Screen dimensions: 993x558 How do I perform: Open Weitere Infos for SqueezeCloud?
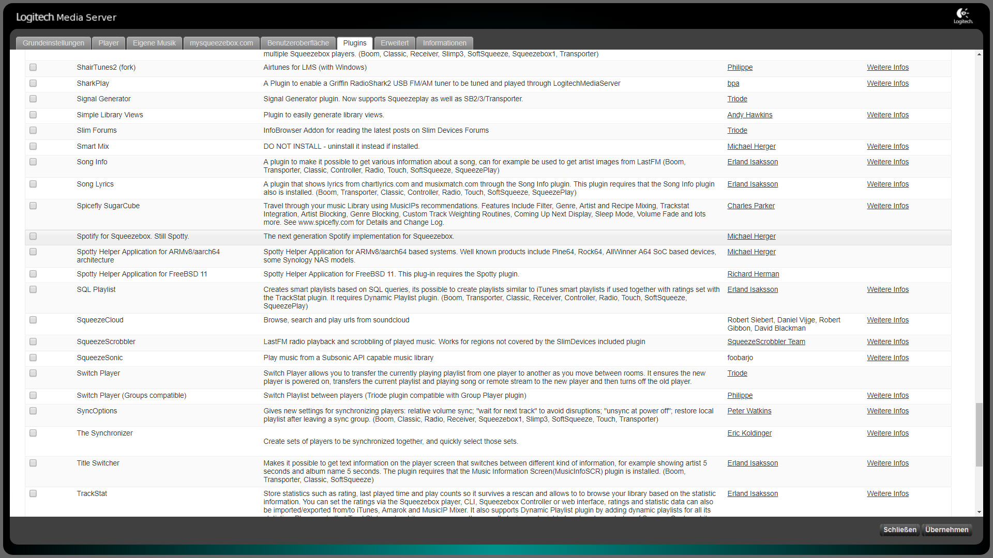click(x=887, y=320)
